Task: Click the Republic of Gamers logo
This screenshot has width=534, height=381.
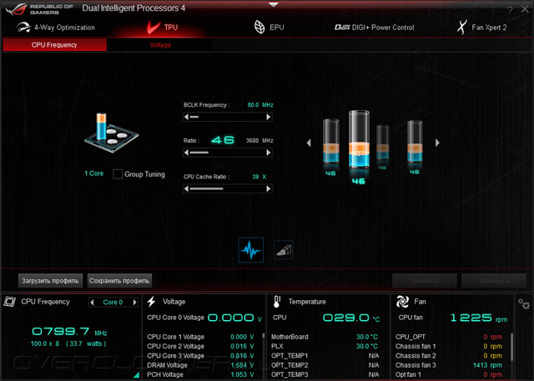Action: pos(39,9)
